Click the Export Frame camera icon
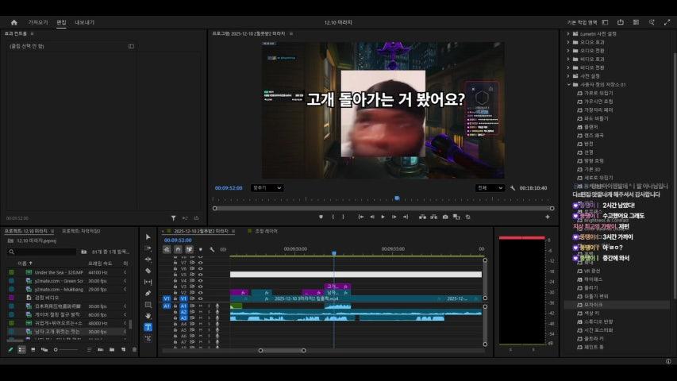The width and height of the screenshot is (677, 381). click(445, 217)
